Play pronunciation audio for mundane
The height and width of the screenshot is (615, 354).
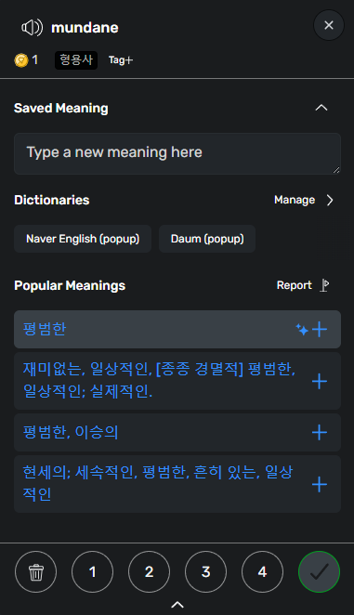32,28
